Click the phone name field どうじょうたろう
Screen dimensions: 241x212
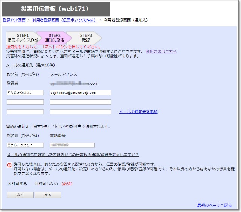25,145
